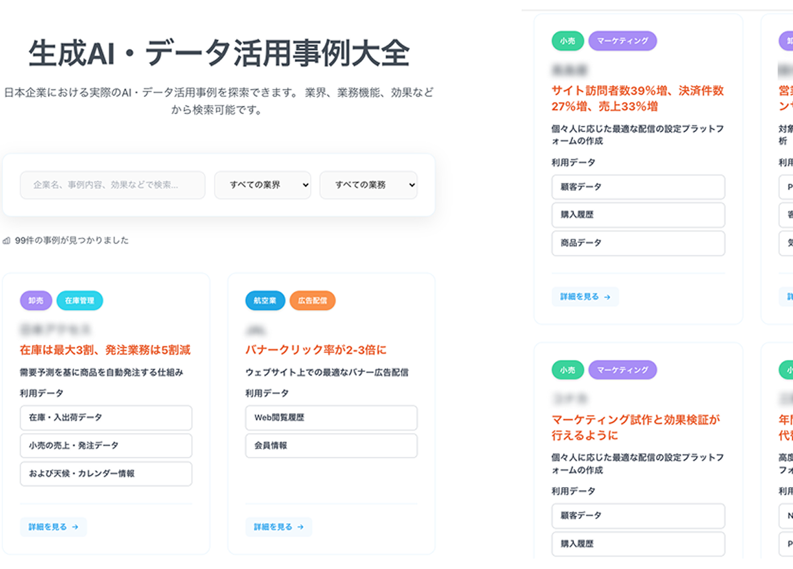Click the bar chart icon beside 99件の事例

[x=6, y=240]
